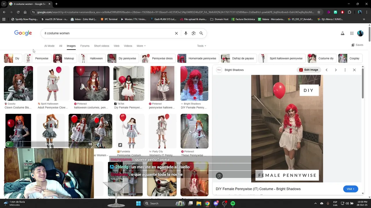
Task: Open the three-dot menu in the preview panel
Action: [x=345, y=70]
